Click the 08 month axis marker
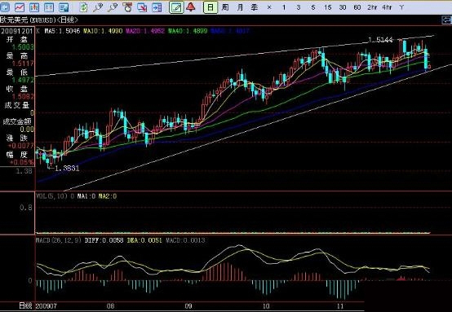Screen dimensions: 452x312 tap(111, 305)
